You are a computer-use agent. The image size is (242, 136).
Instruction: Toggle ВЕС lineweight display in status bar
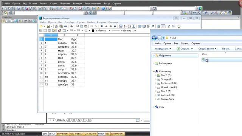point(107,134)
